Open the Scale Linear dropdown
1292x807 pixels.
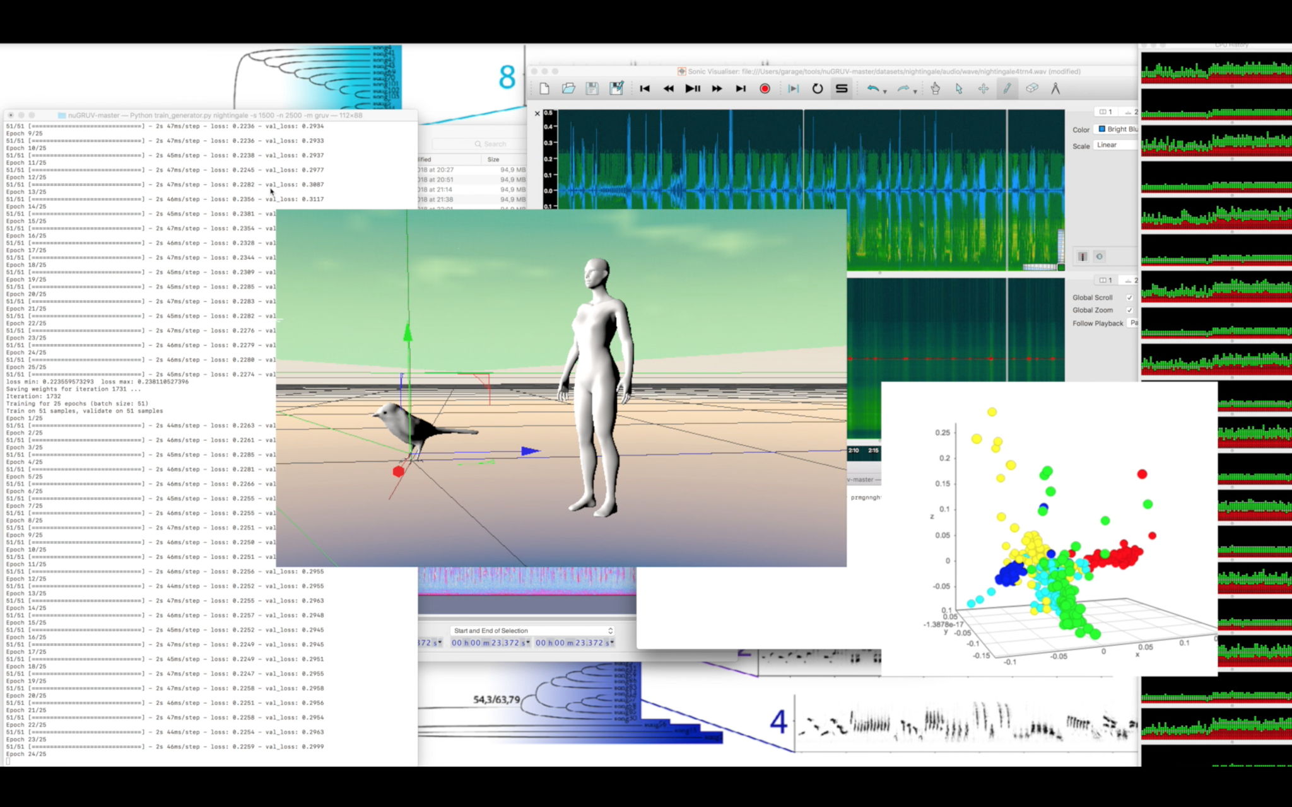(1115, 145)
